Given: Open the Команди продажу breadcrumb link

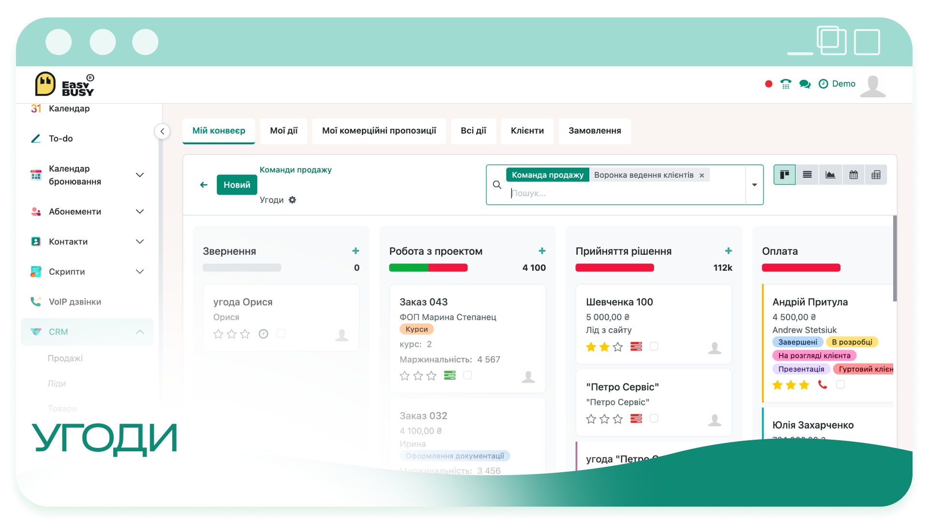Looking at the screenshot, I should tap(296, 170).
